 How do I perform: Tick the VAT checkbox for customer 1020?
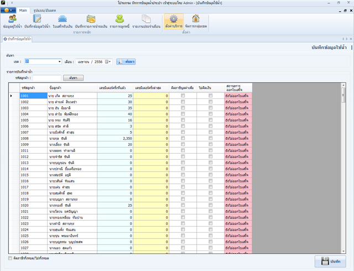(x=183, y=205)
